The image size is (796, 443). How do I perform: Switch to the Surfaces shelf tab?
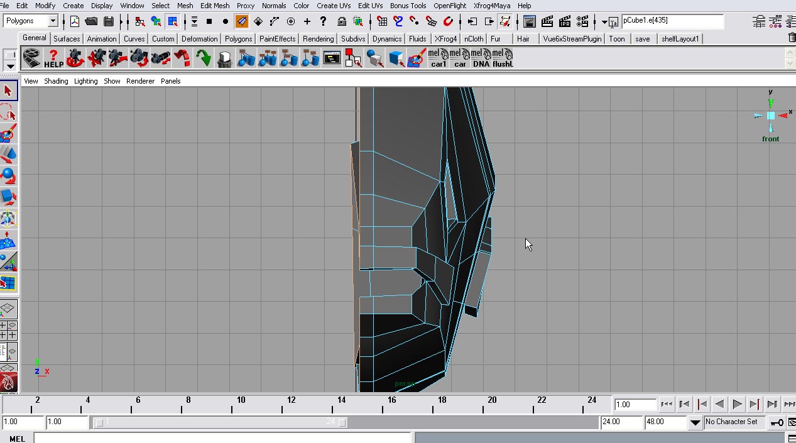(67, 39)
